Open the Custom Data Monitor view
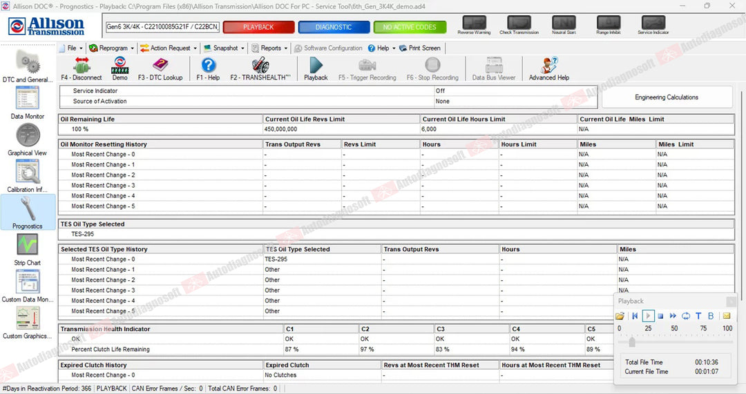Image resolution: width=746 pixels, height=394 pixels. (27, 286)
